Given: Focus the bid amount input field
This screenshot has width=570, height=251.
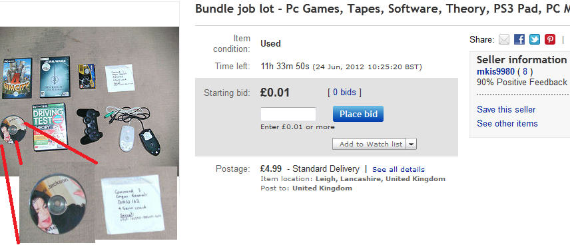Looking at the screenshot, I should pyautogui.click(x=288, y=114).
